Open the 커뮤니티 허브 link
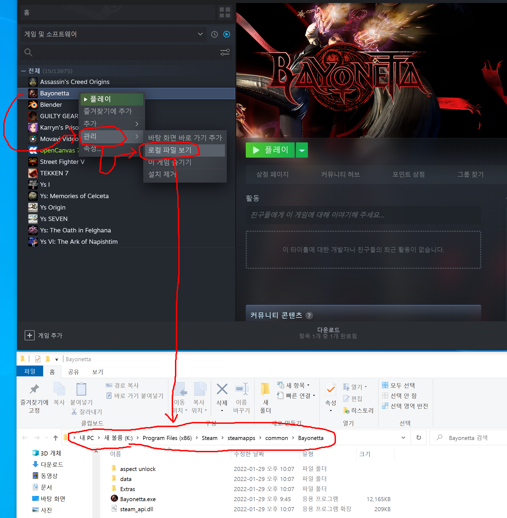Viewport: 507px width, 518px height. tap(340, 174)
